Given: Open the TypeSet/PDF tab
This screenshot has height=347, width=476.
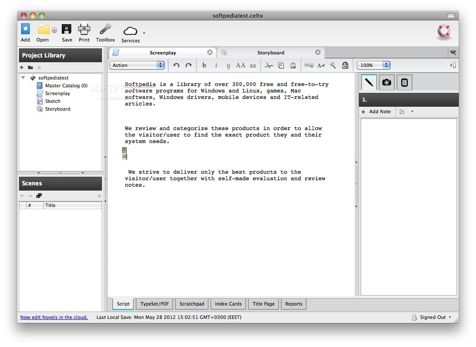Looking at the screenshot, I should [155, 304].
